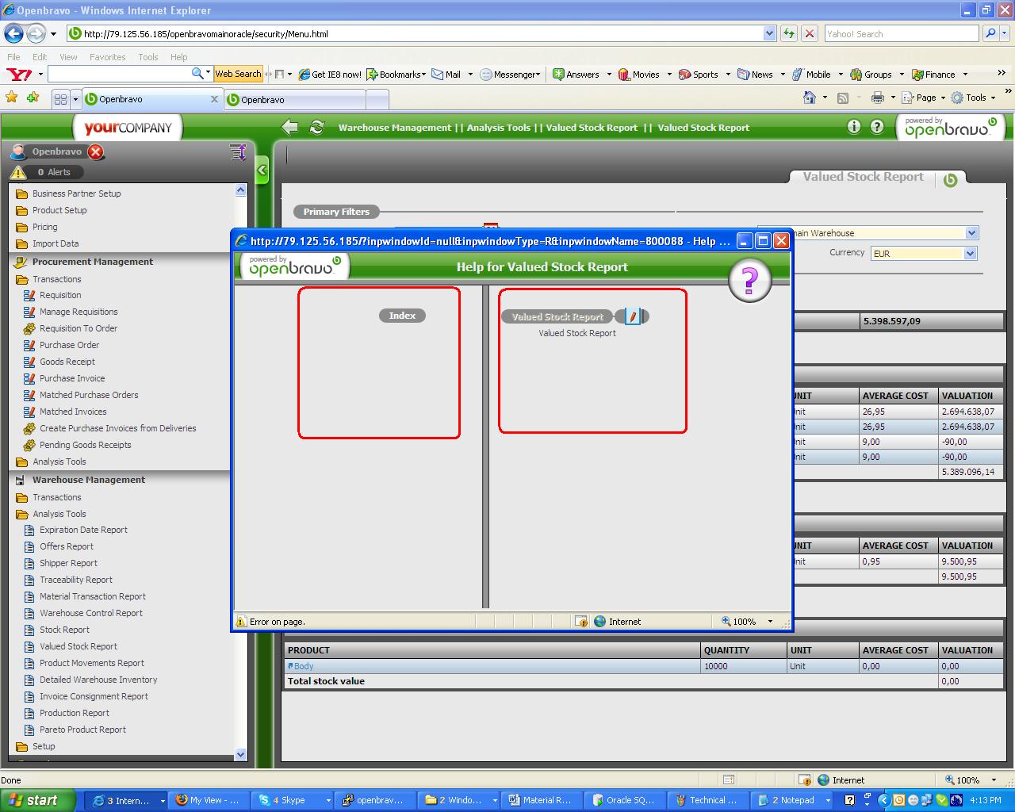The height and width of the screenshot is (812, 1015).
Task: Collapse the left menu with green arrow
Action: 262,170
